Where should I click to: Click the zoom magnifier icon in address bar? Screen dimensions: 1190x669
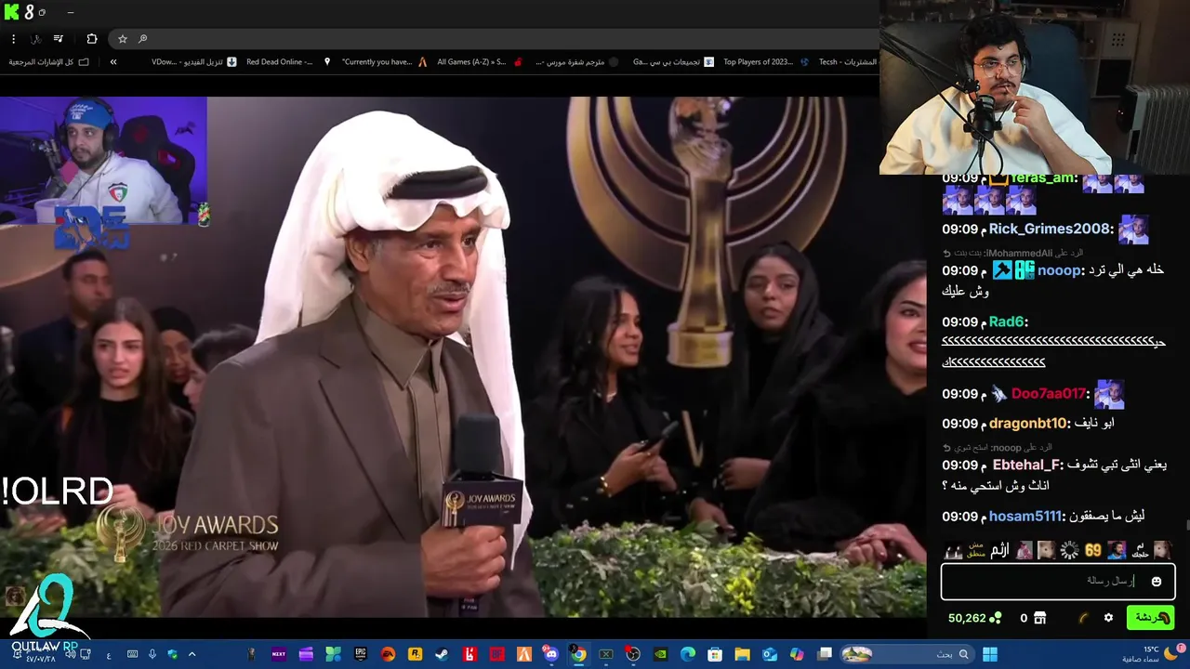tap(142, 39)
